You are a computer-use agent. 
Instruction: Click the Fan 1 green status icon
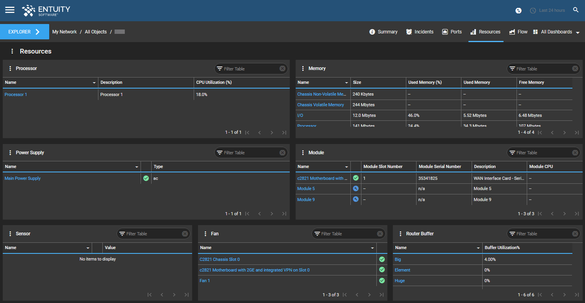[381, 281]
